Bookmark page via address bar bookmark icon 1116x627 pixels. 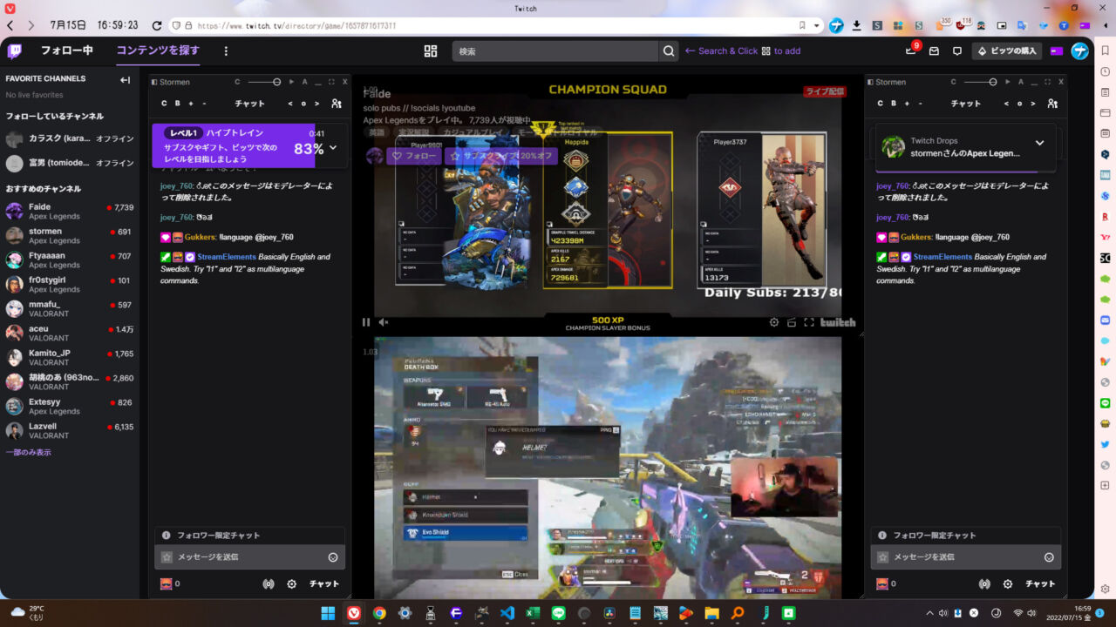802,25
